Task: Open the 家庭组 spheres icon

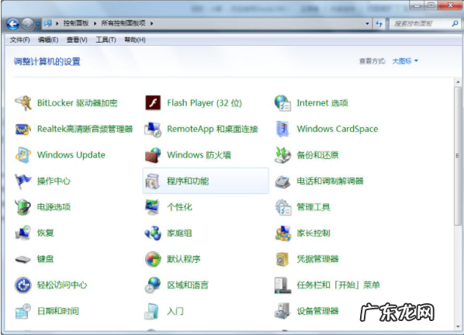Action: (153, 233)
